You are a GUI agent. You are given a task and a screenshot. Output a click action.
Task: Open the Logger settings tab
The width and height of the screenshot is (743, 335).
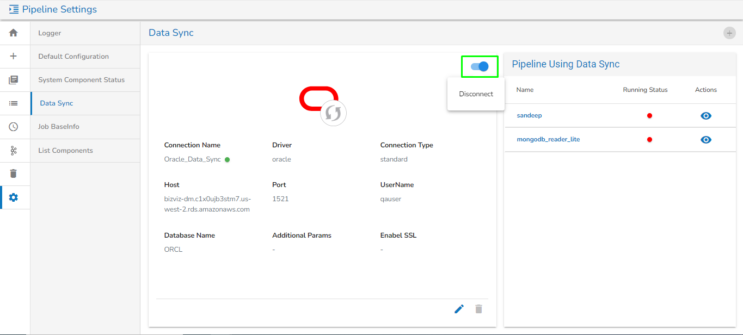[85, 33]
